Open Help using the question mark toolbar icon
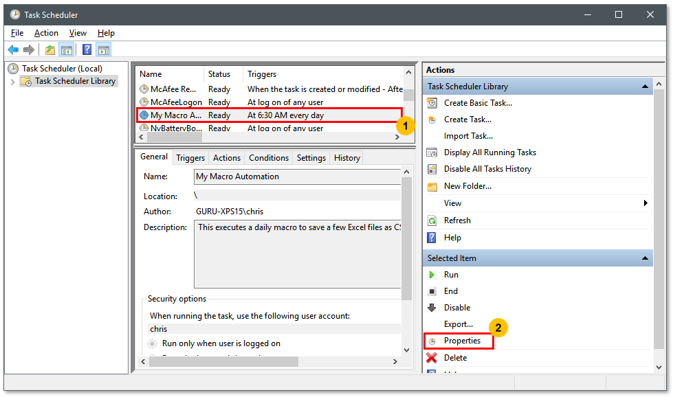This screenshot has height=397, width=673. (86, 49)
